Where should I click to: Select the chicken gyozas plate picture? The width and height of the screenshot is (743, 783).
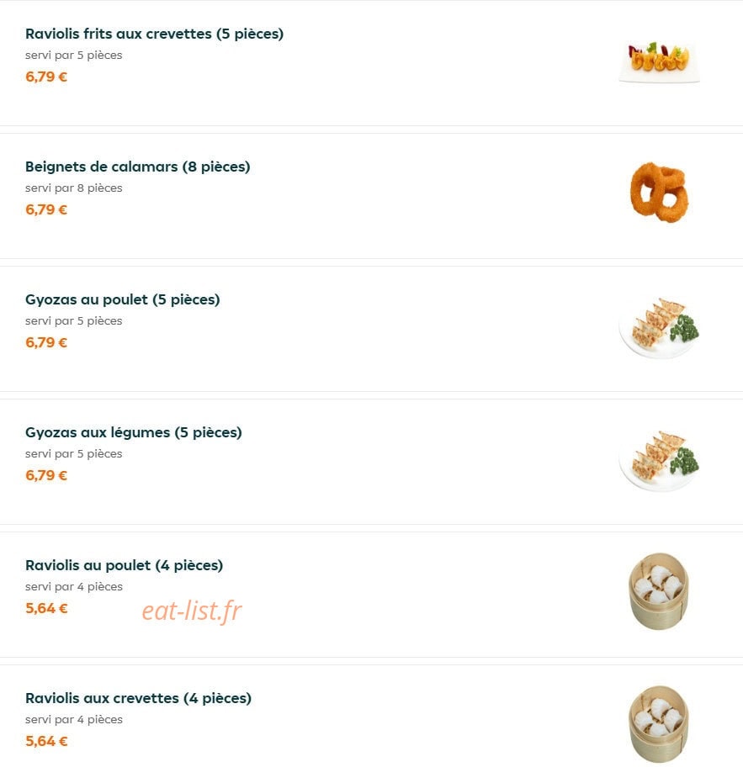pos(659,328)
